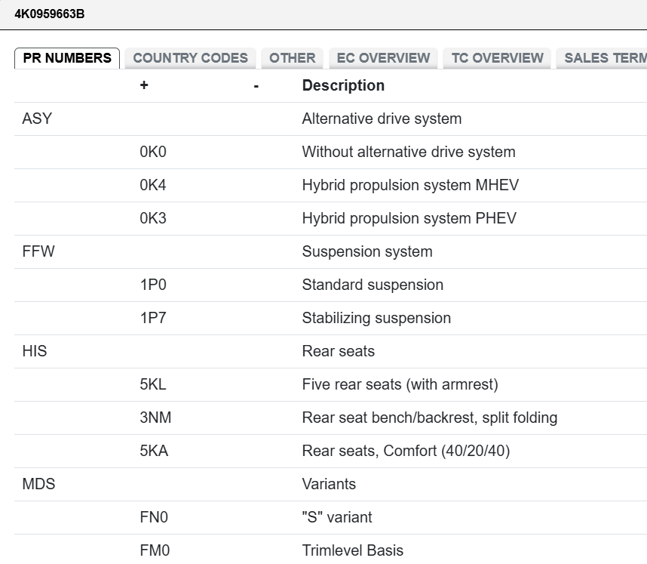Click the "S" variant description
This screenshot has height=564, width=647.
tap(337, 517)
